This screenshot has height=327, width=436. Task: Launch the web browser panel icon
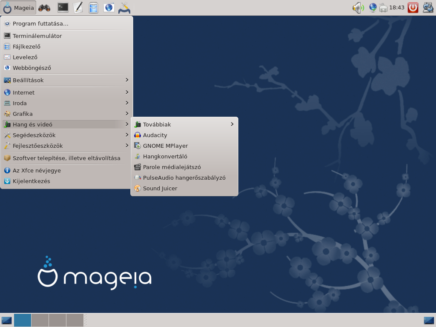pos(109,8)
